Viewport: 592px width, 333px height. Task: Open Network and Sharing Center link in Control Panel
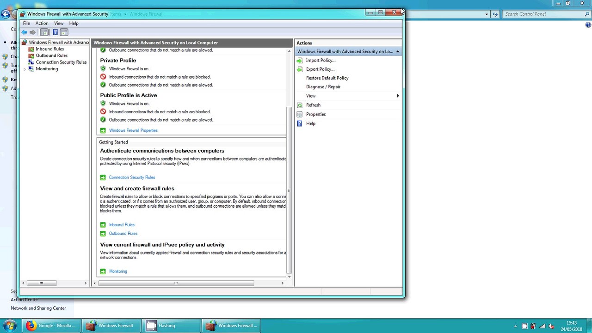click(38, 308)
